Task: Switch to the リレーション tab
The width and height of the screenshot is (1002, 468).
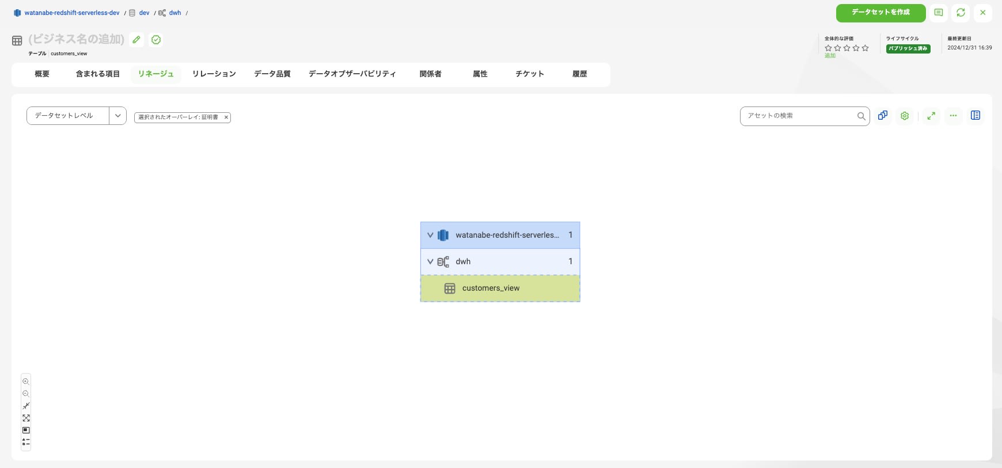Action: (x=214, y=74)
